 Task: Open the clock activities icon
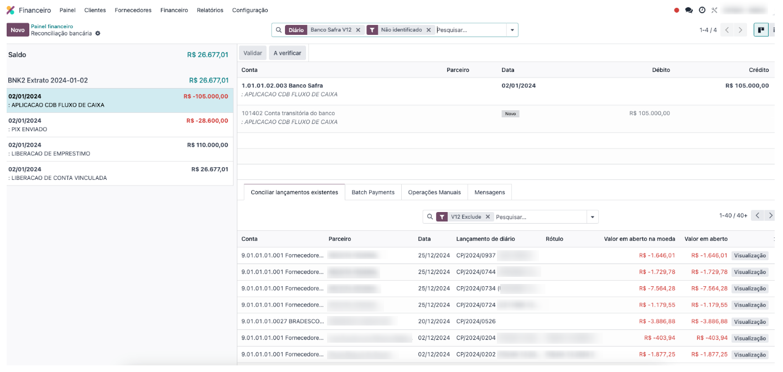702,10
